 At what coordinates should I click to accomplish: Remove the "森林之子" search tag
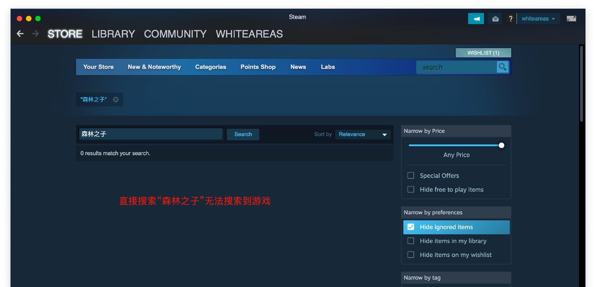tap(116, 100)
